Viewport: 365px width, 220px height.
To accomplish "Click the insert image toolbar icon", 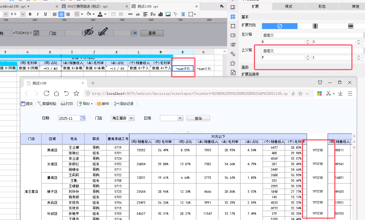I will 168,14.
